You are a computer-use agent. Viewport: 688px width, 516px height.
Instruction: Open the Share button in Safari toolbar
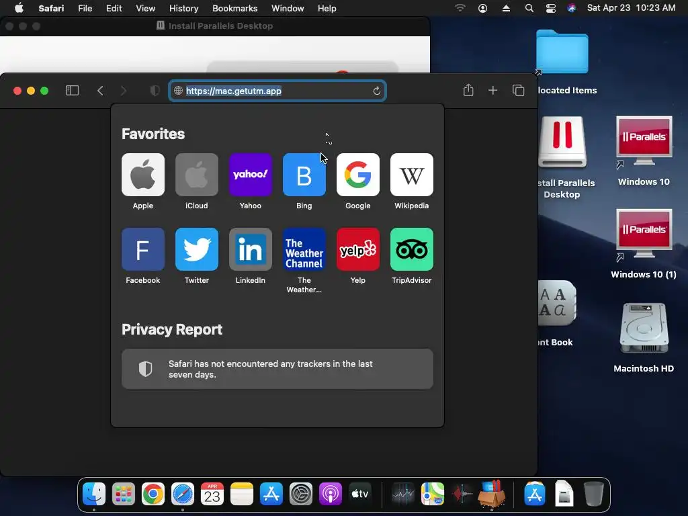tap(468, 91)
